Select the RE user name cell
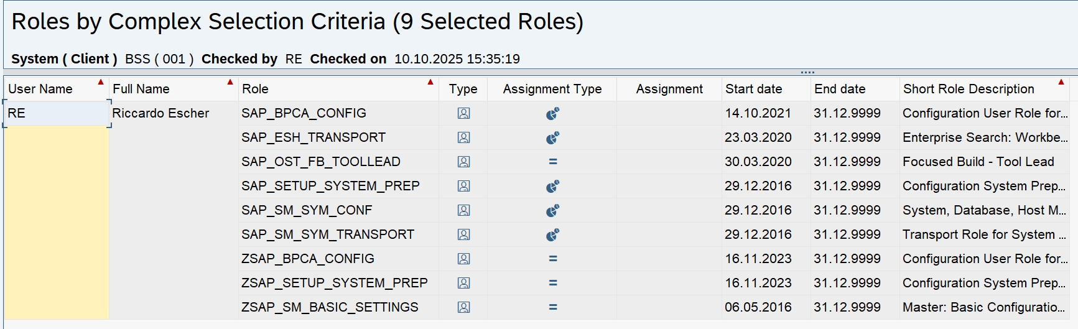The height and width of the screenshot is (329, 1078). (56, 113)
